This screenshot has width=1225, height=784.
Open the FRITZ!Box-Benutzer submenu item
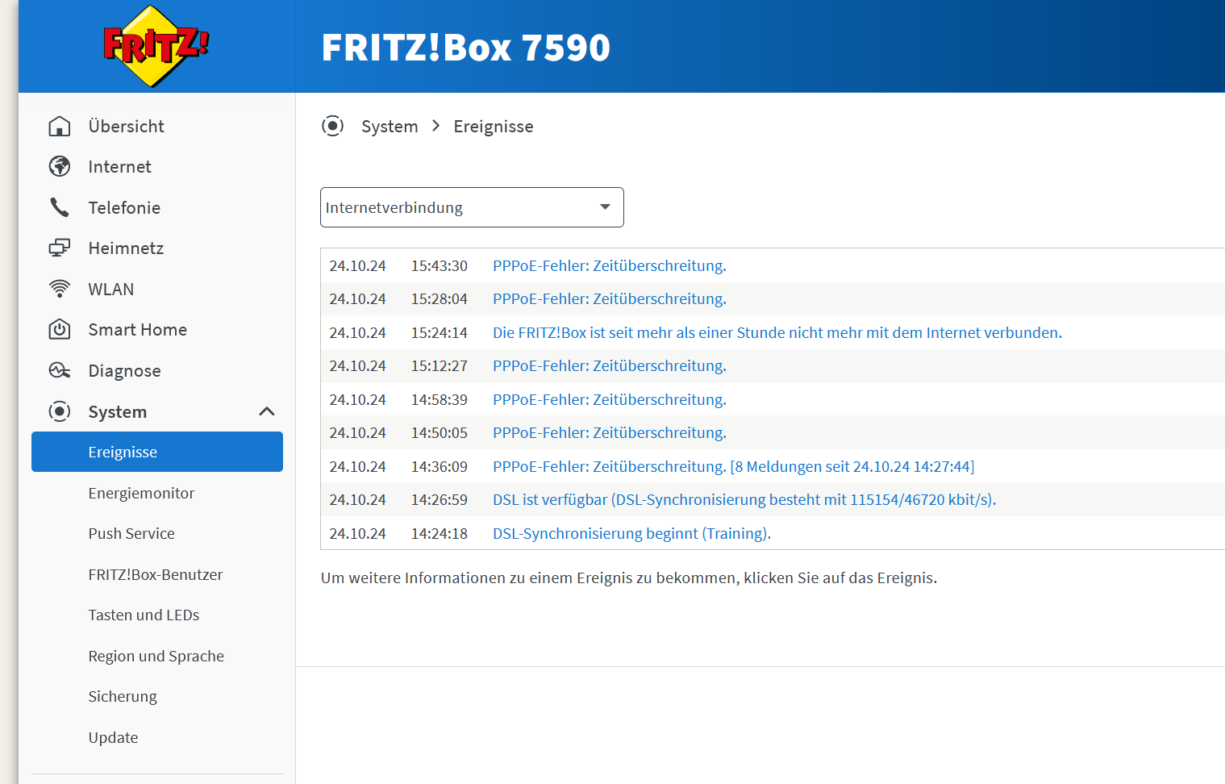[155, 574]
